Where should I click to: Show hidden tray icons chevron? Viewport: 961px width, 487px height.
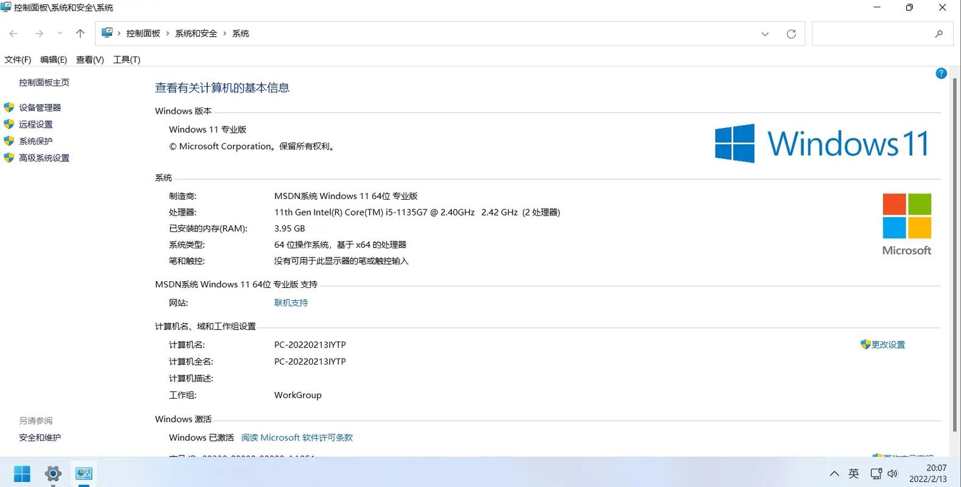[834, 474]
